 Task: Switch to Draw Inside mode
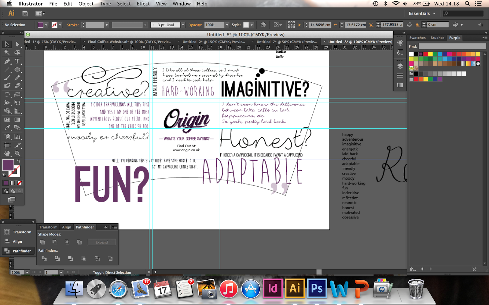(x=19, y=191)
